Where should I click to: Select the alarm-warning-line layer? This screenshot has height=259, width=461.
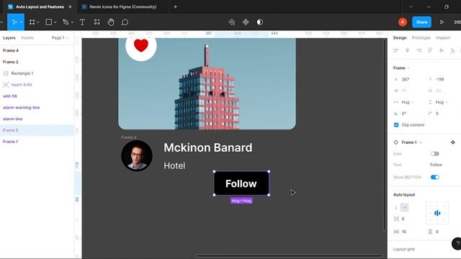coord(37,107)
